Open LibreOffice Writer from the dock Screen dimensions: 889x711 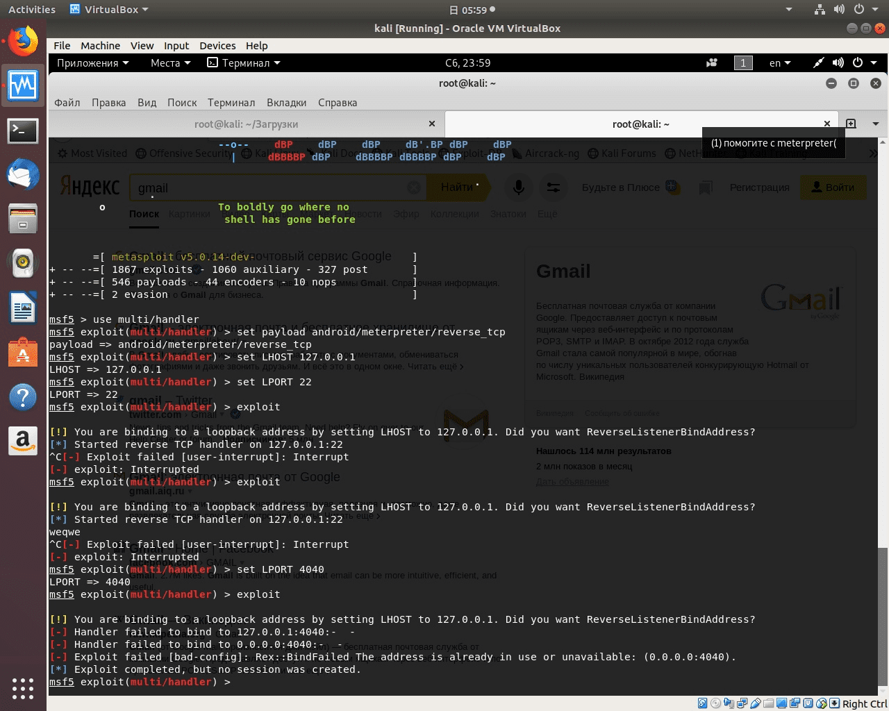point(23,308)
